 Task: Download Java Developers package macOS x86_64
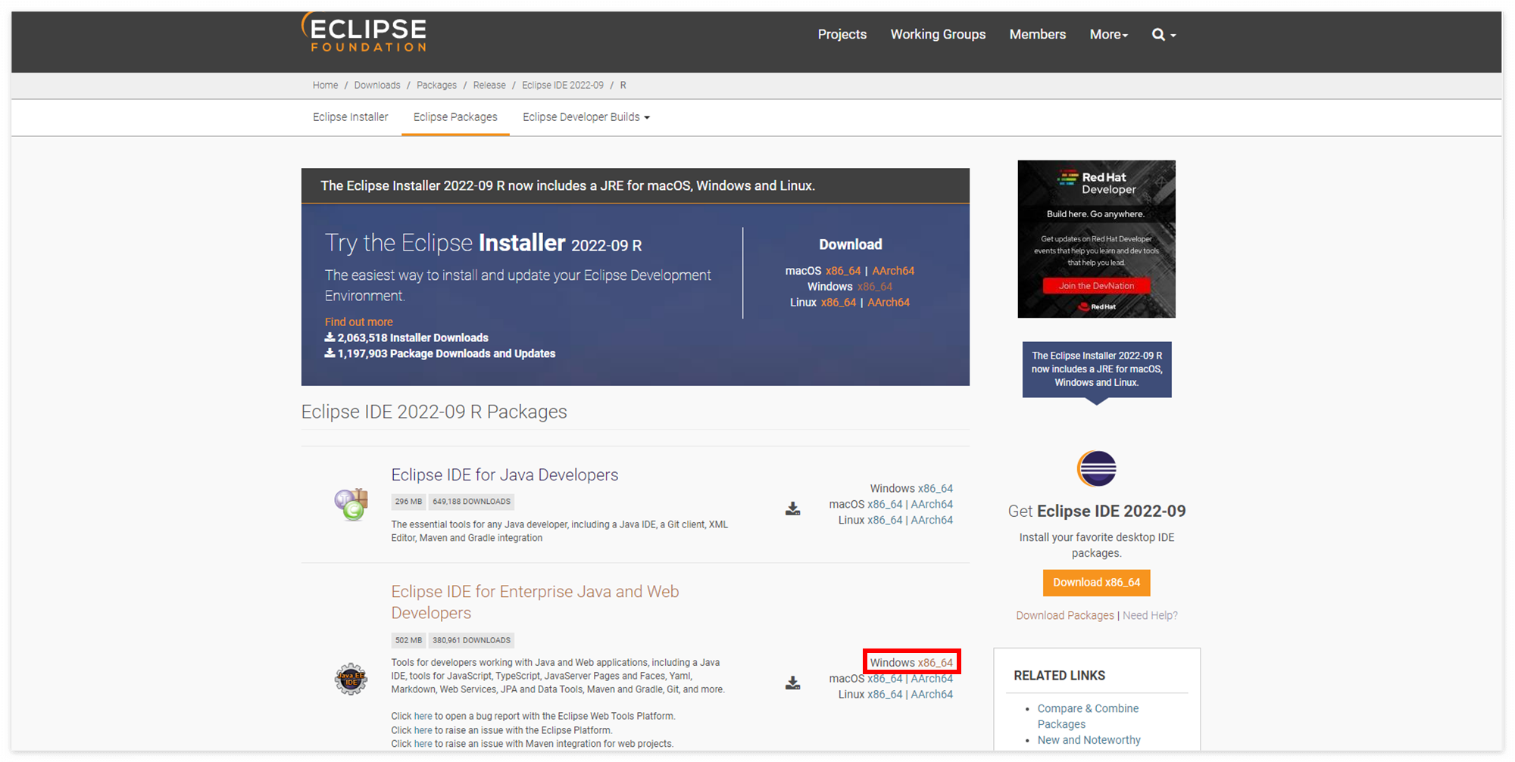[x=885, y=505]
